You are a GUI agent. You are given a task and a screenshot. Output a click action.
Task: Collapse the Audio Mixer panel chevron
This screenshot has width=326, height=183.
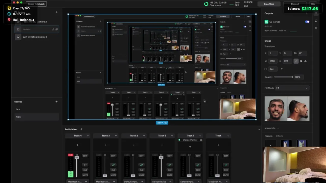[259, 129]
